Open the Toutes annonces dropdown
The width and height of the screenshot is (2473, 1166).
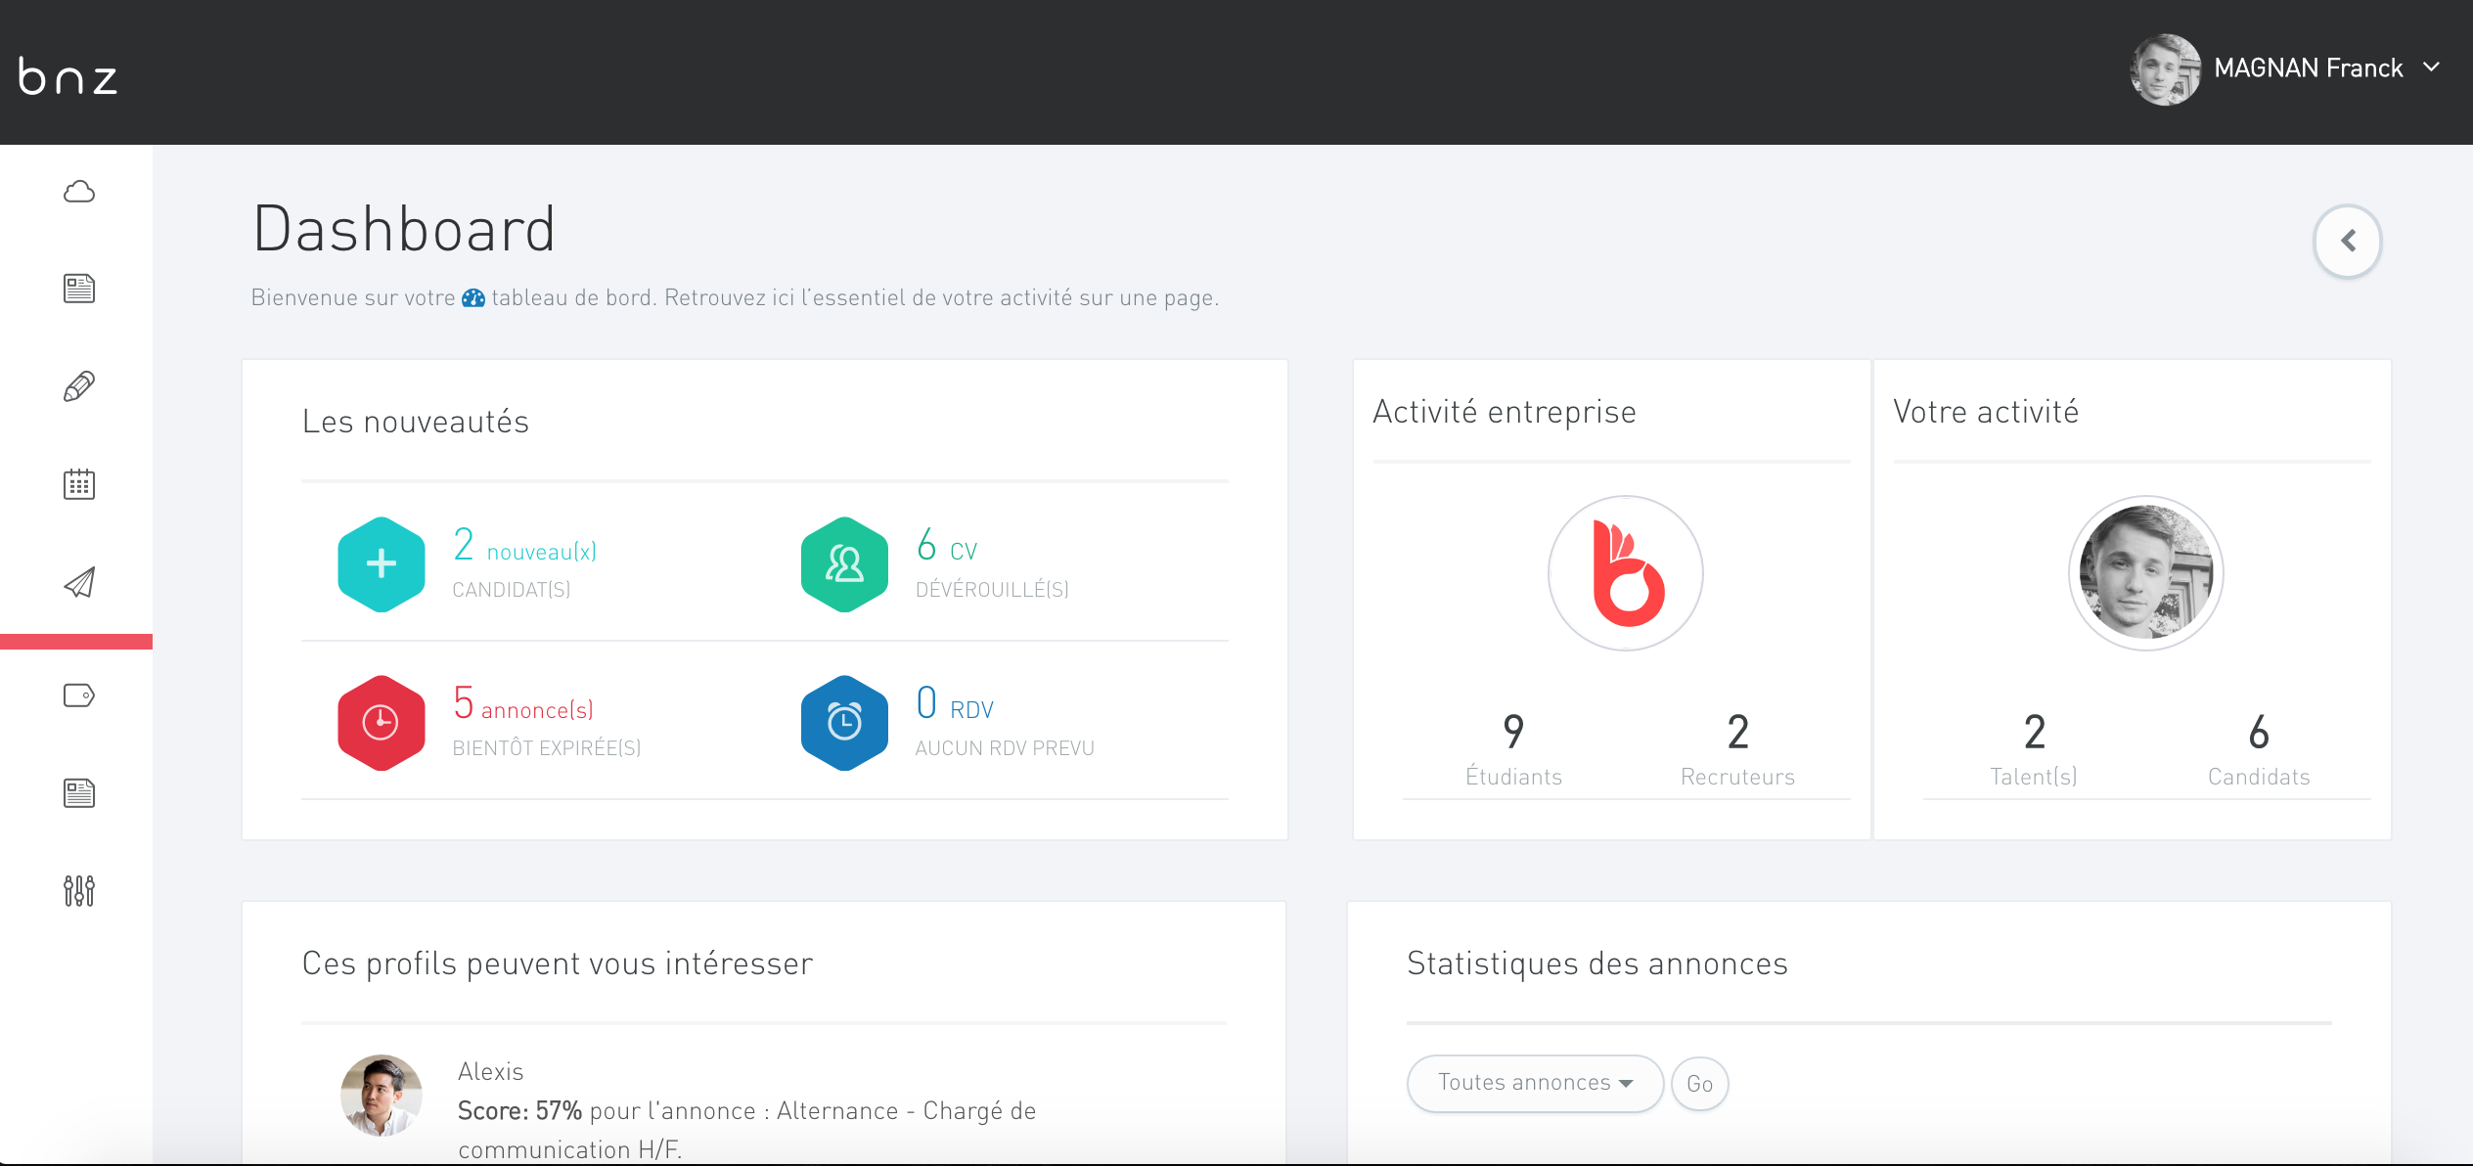(1534, 1083)
